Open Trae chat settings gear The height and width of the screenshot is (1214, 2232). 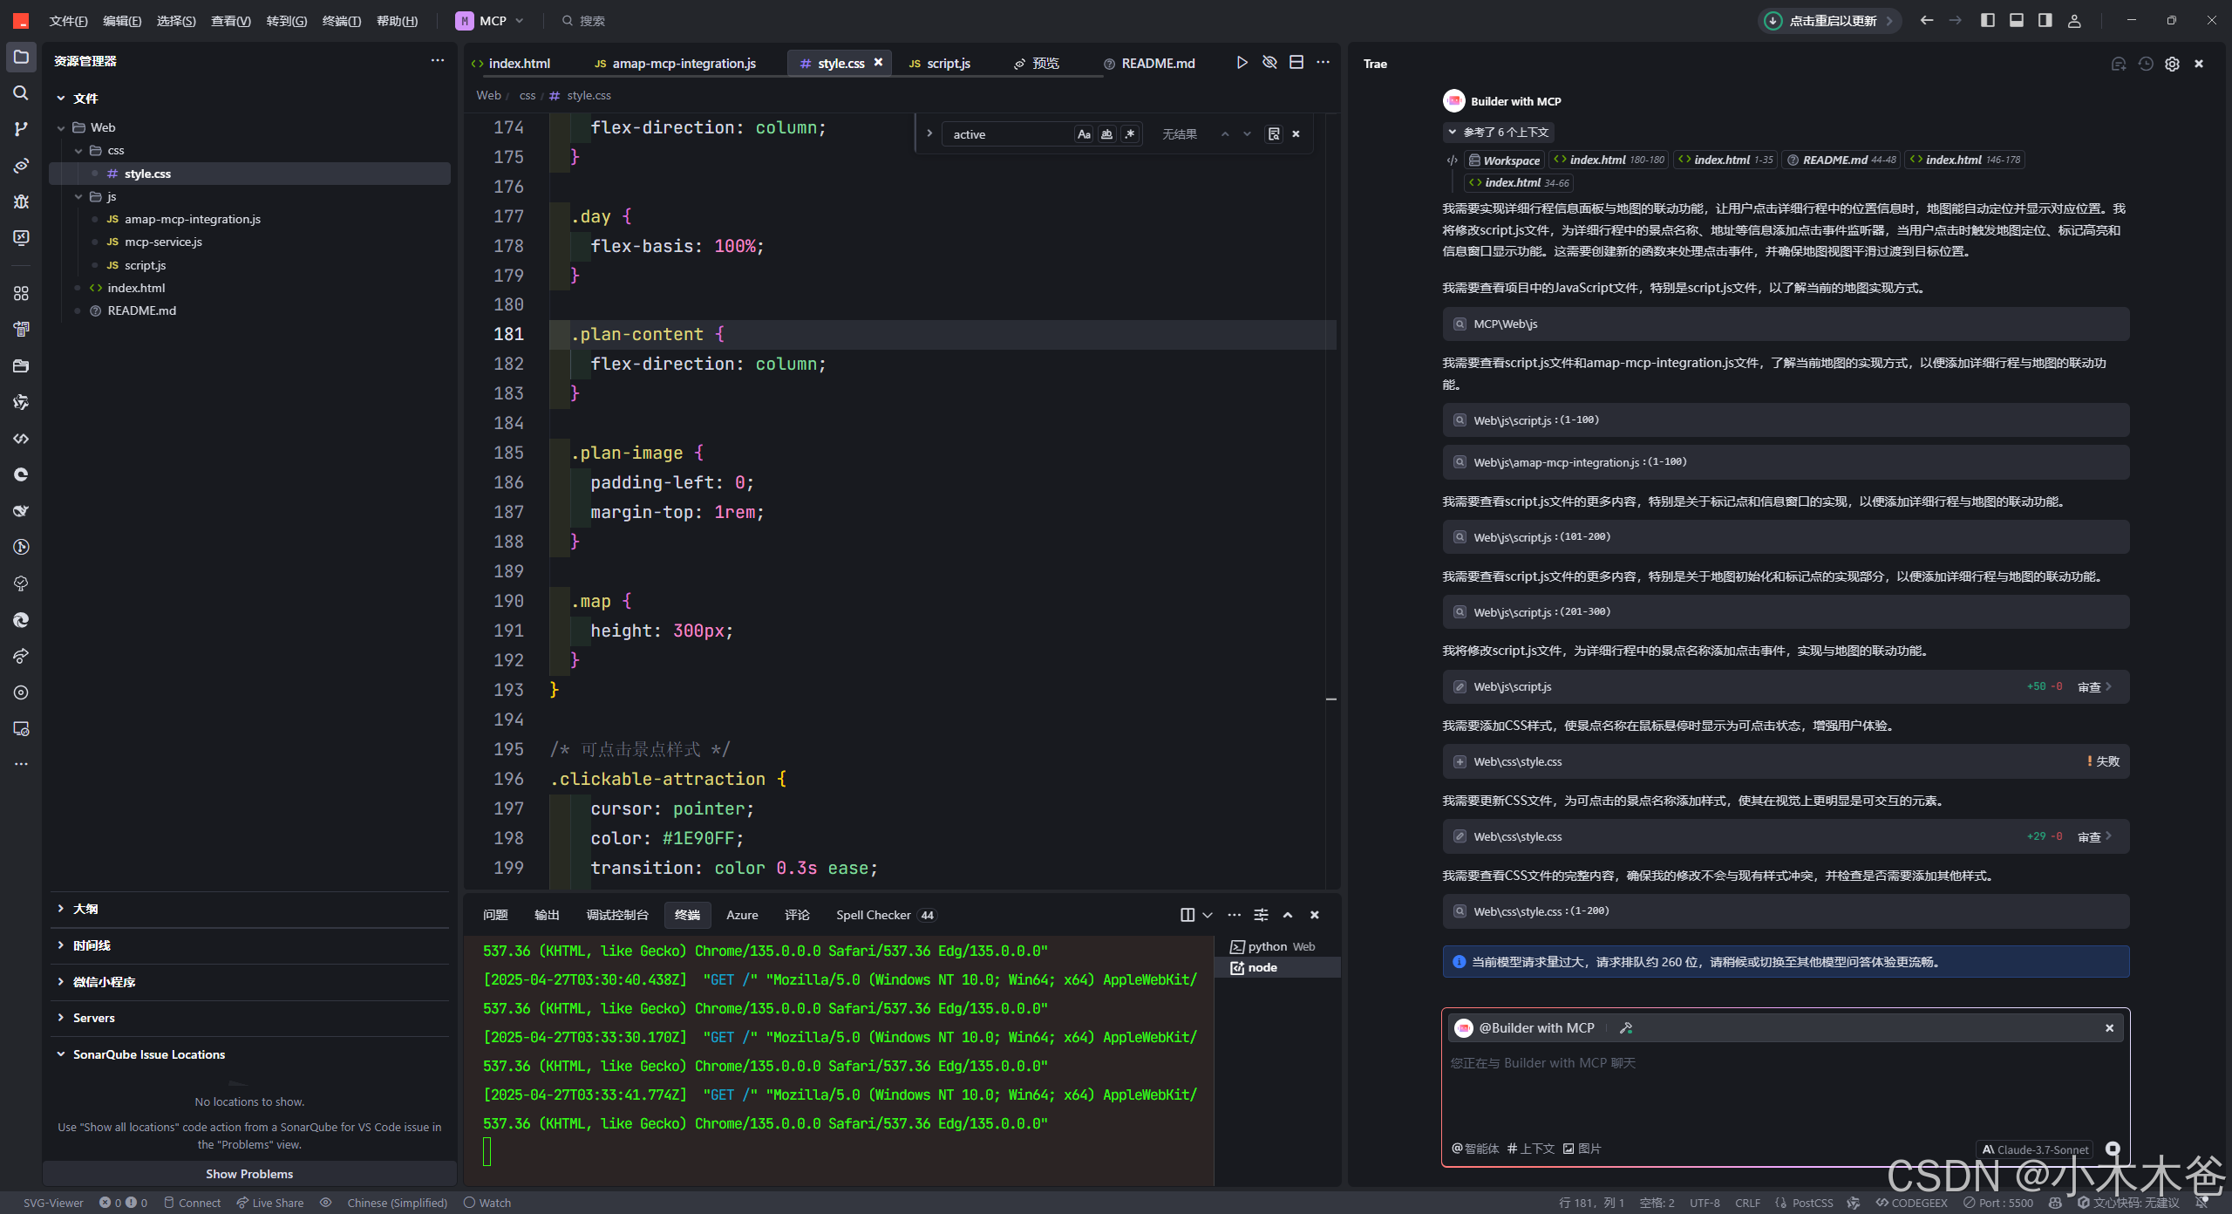pos(2172,64)
